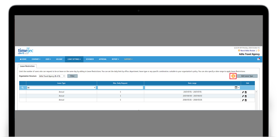Open the apps grid icon in the navigation bar
This screenshot has height=137, width=277.
coord(258,59)
